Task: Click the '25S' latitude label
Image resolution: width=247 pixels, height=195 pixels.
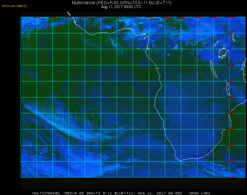Action: [x=231, y=129]
